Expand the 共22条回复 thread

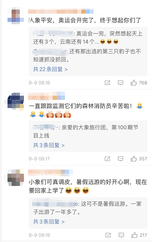click(51, 69)
